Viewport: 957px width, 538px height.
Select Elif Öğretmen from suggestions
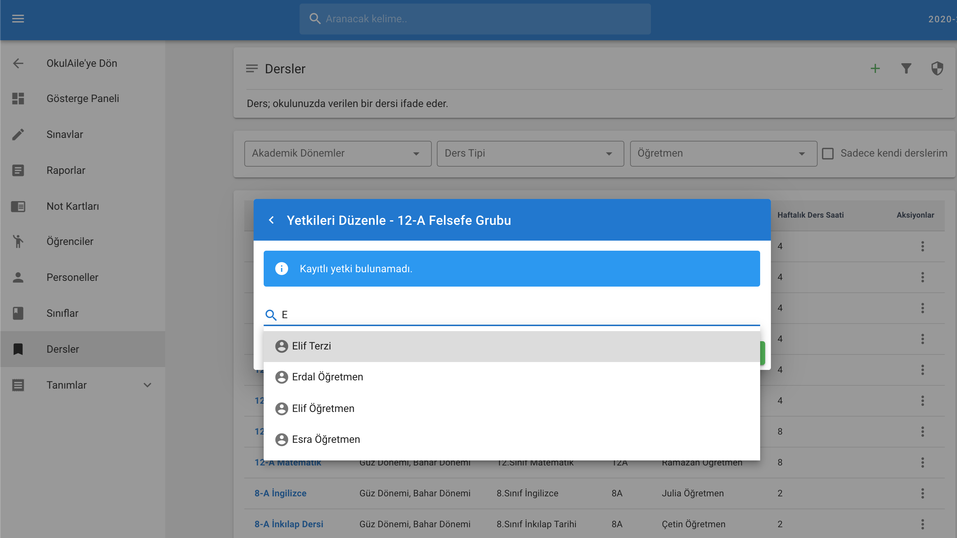click(512, 408)
